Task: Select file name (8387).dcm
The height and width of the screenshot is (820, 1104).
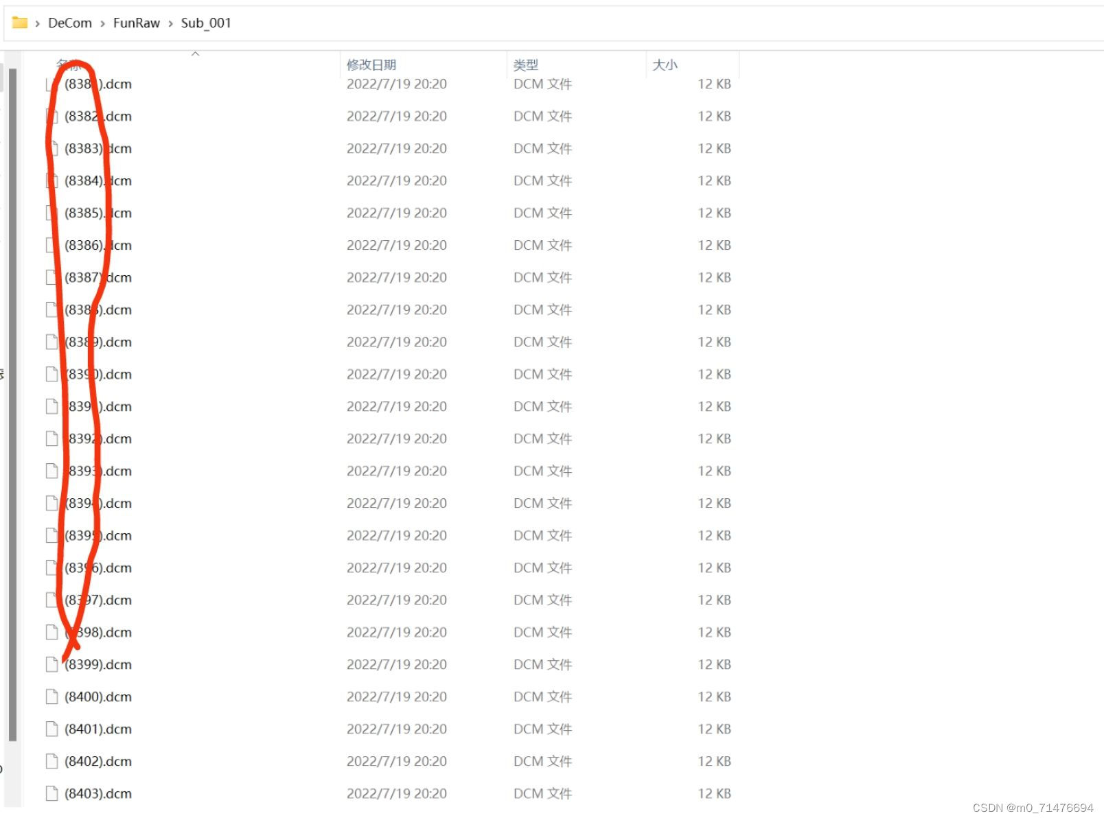Action: click(98, 277)
